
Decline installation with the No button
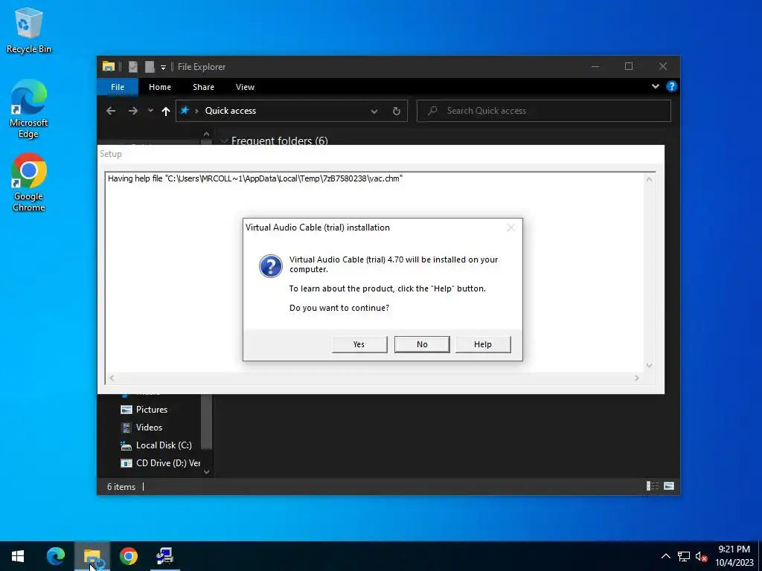pos(422,344)
